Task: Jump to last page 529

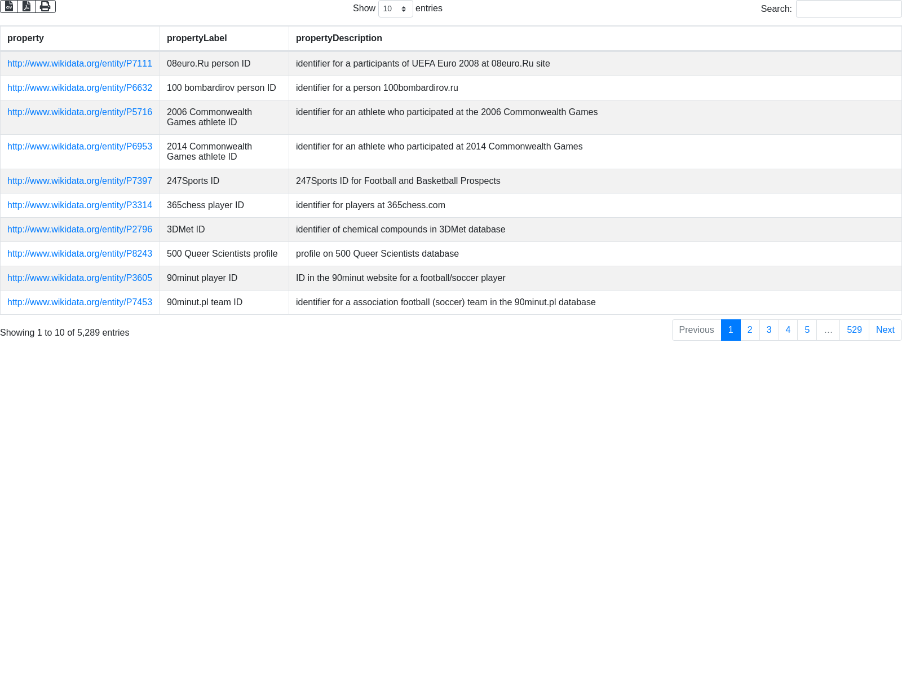Action: (854, 330)
